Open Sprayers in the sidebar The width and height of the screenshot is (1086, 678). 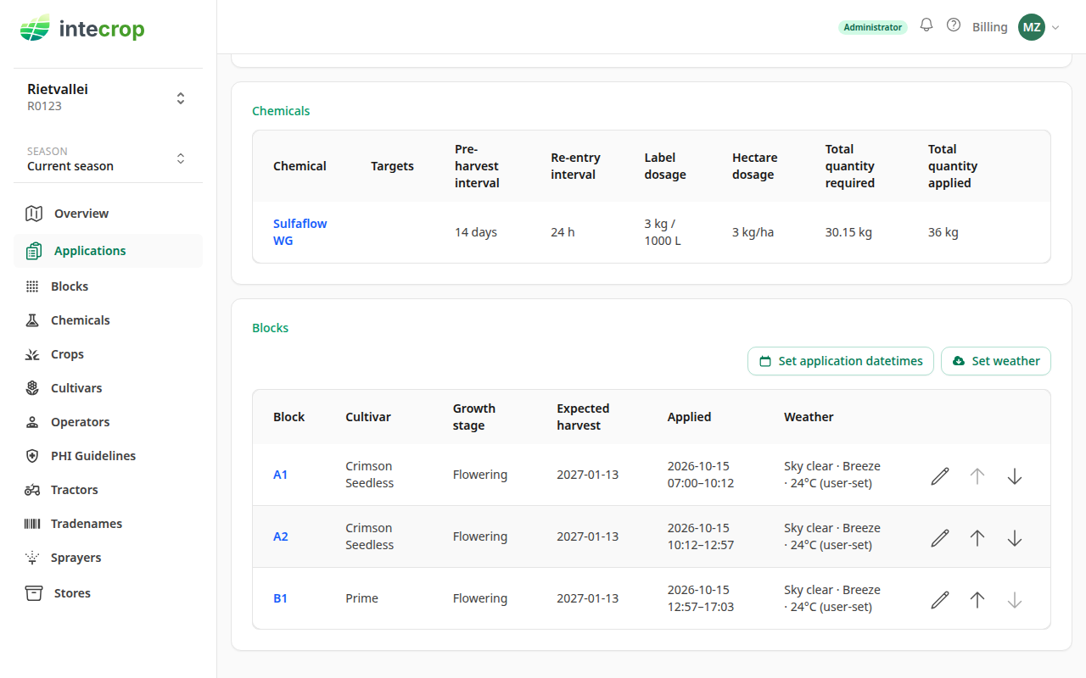[108, 558]
